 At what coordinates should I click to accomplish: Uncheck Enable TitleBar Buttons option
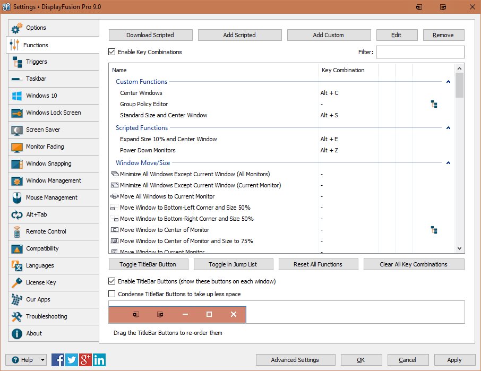[x=112, y=281]
